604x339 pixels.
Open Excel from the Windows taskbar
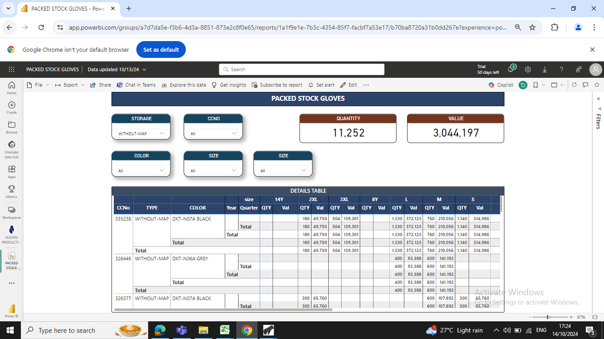click(225, 330)
